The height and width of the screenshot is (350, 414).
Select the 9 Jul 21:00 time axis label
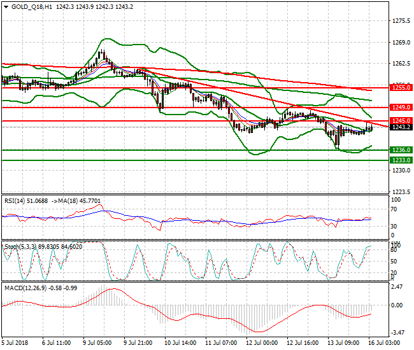138,343
